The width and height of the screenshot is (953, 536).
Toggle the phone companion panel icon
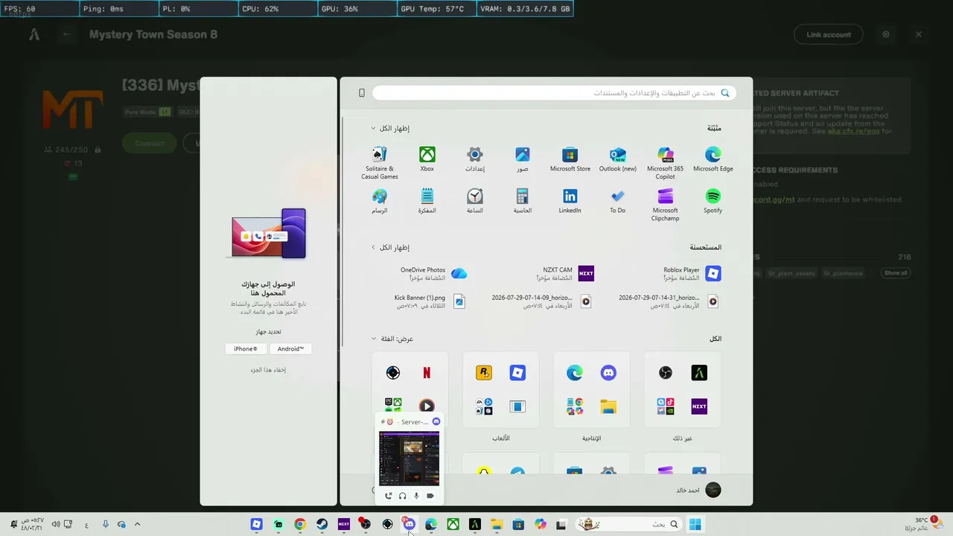coord(362,93)
